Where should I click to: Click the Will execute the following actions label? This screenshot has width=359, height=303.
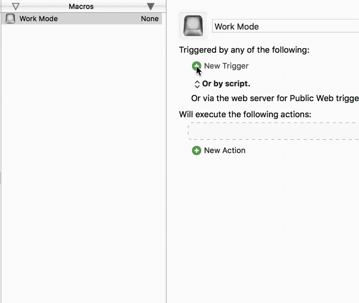click(x=245, y=114)
